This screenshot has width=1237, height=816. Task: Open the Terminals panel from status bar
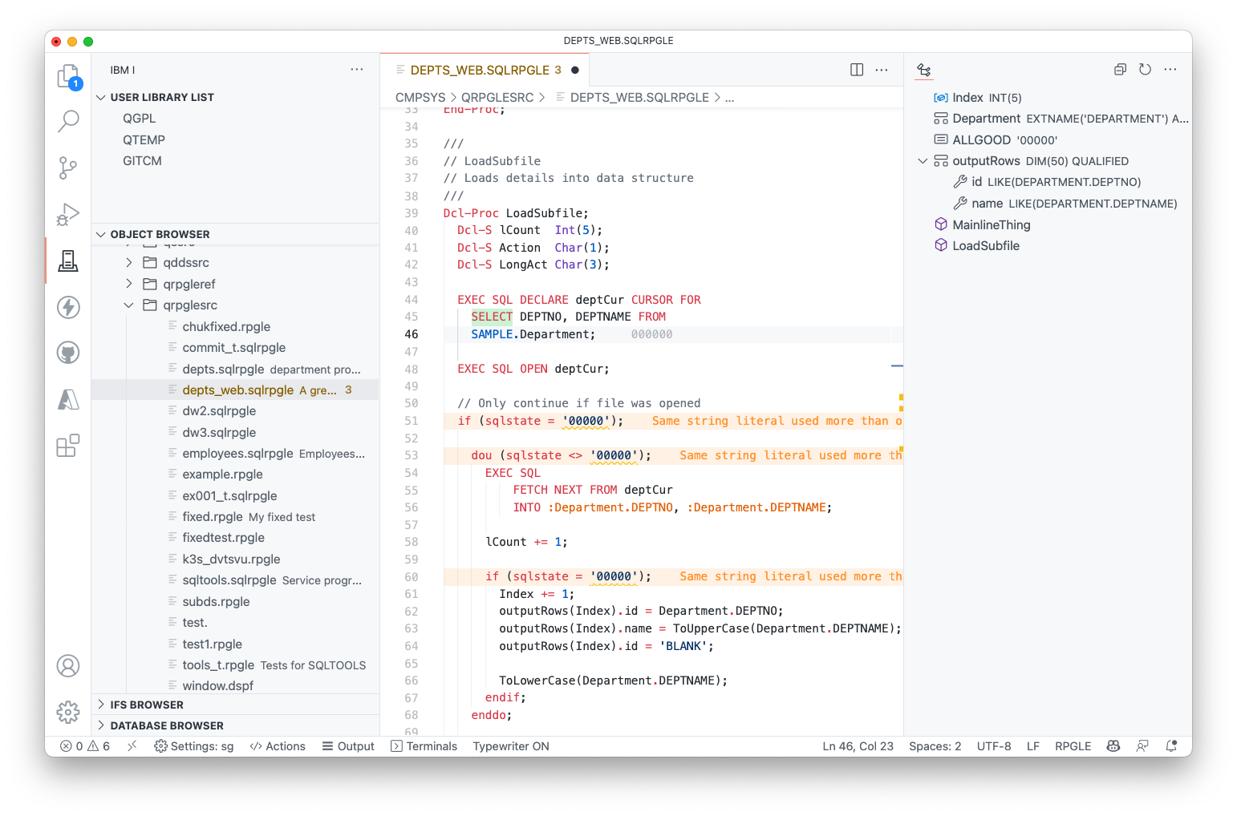point(424,745)
